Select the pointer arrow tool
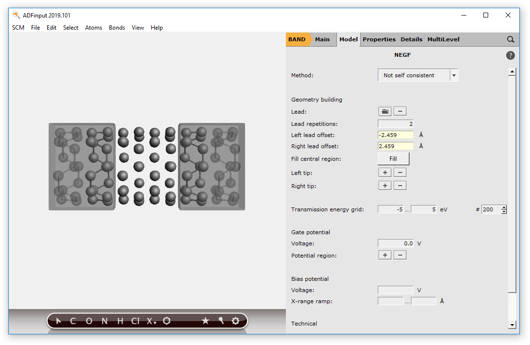 [x=59, y=321]
